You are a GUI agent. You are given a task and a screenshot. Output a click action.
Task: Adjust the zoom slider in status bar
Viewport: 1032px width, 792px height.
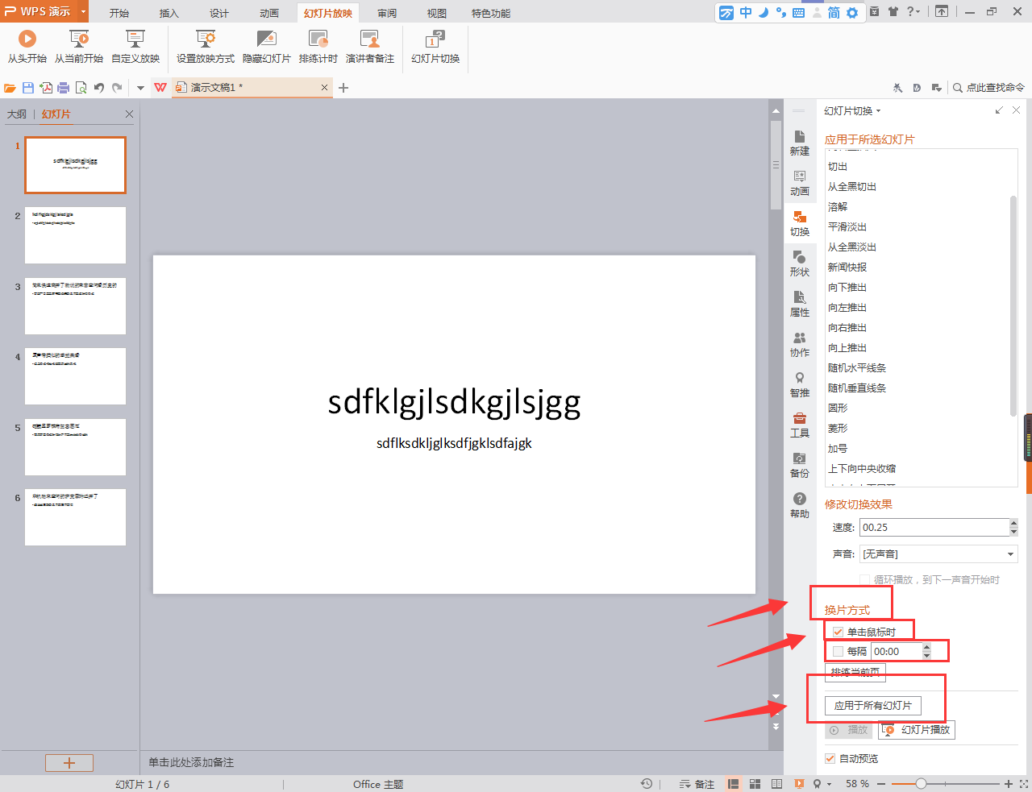(x=921, y=784)
